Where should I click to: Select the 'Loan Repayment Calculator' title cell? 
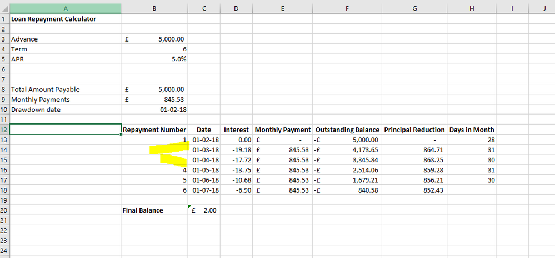(66, 19)
